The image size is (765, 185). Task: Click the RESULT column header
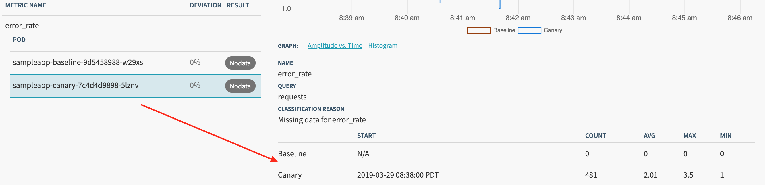pos(237,5)
